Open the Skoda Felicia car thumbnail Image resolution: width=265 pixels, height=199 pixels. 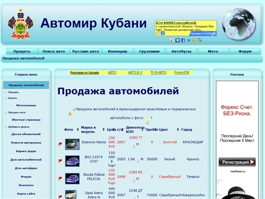[72, 178]
